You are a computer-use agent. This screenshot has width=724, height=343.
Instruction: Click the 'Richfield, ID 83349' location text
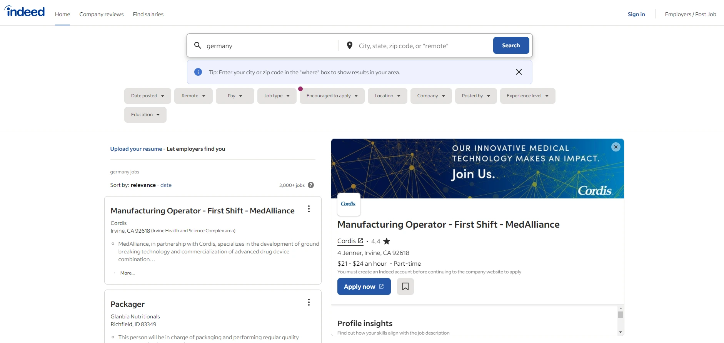coord(133,324)
